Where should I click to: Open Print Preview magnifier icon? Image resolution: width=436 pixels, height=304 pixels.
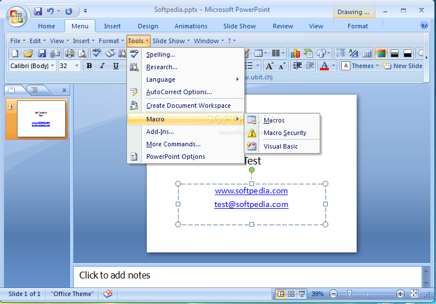(82, 53)
